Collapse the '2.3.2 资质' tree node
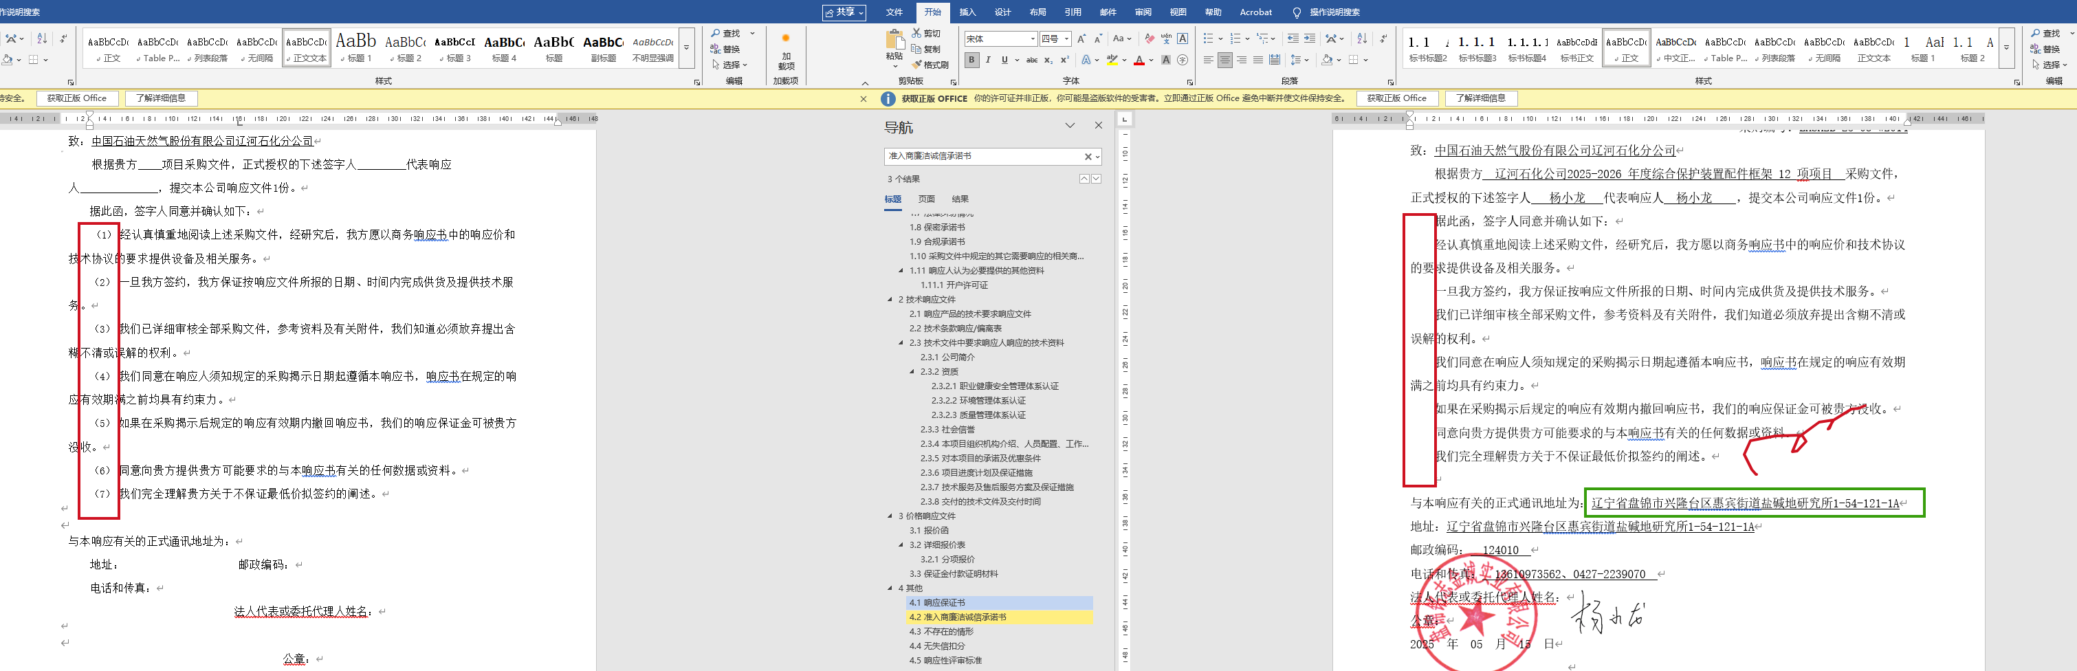 pos(912,372)
